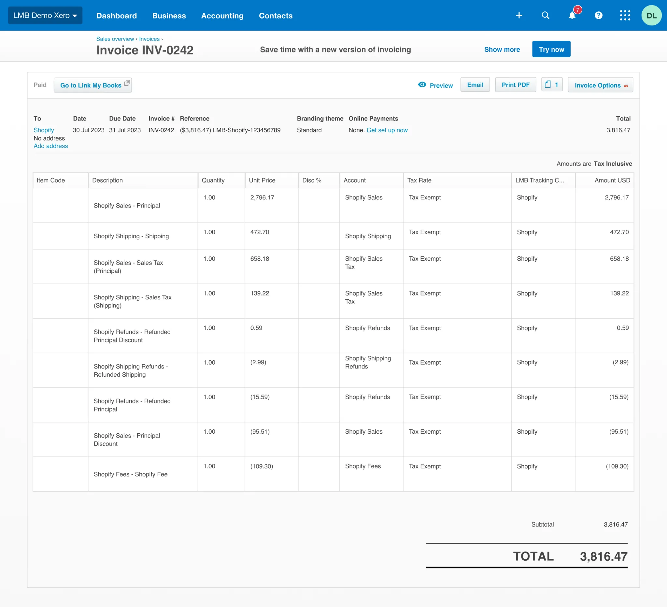Select the Quantity column header
This screenshot has width=667, height=607.
click(221, 181)
